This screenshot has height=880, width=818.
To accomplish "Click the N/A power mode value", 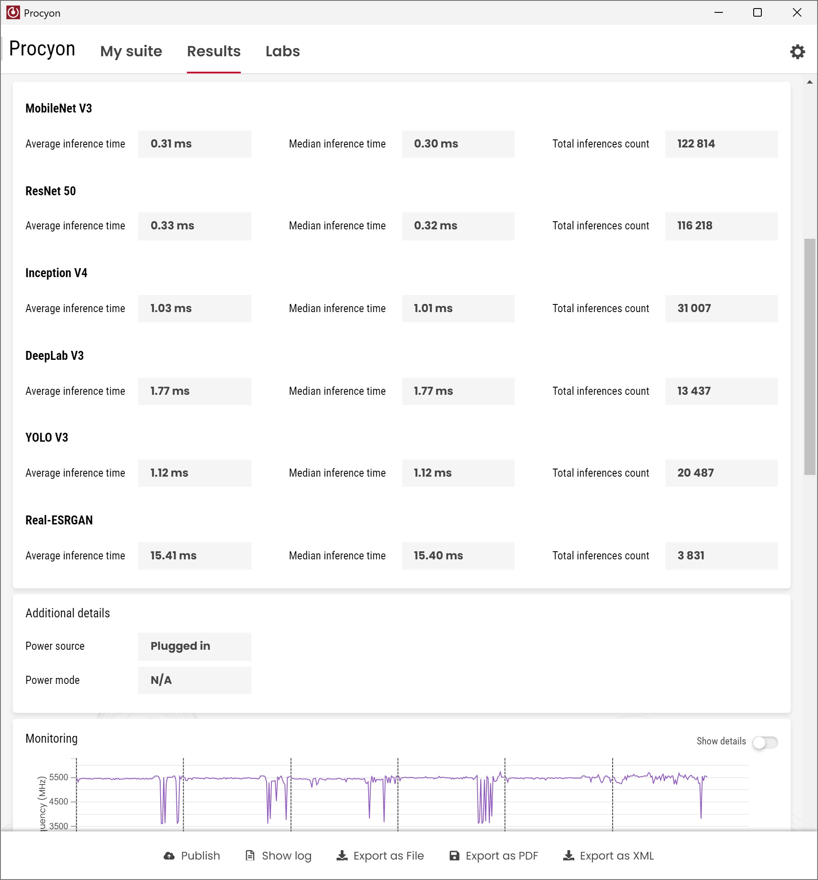I will pyautogui.click(x=194, y=680).
